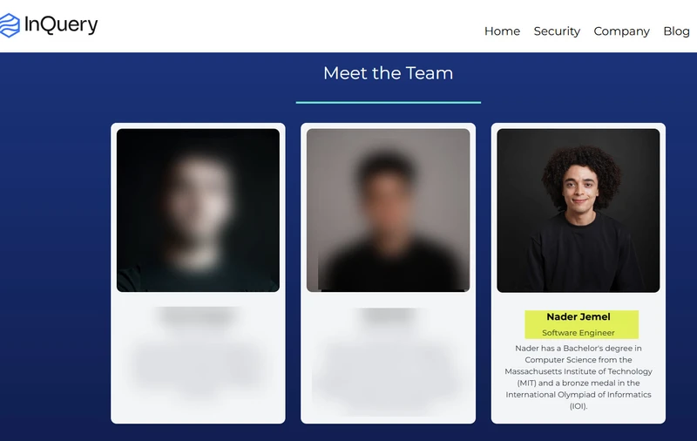Click the InQuery hexagon logo icon
Image resolution: width=697 pixels, height=441 pixels.
10,25
